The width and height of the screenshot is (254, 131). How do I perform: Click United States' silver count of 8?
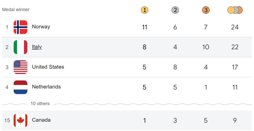pos(175,67)
